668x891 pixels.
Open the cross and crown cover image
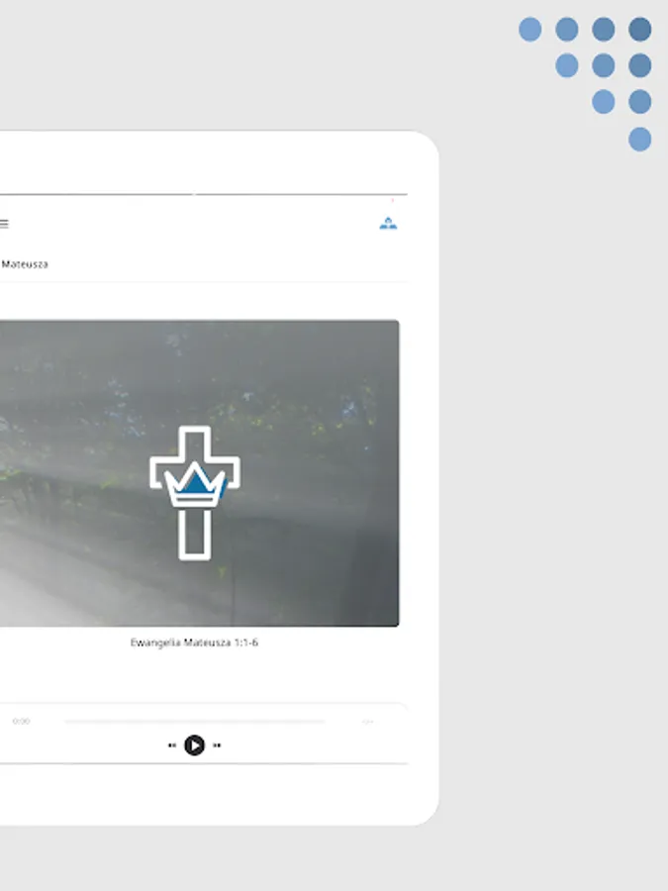[x=199, y=473]
